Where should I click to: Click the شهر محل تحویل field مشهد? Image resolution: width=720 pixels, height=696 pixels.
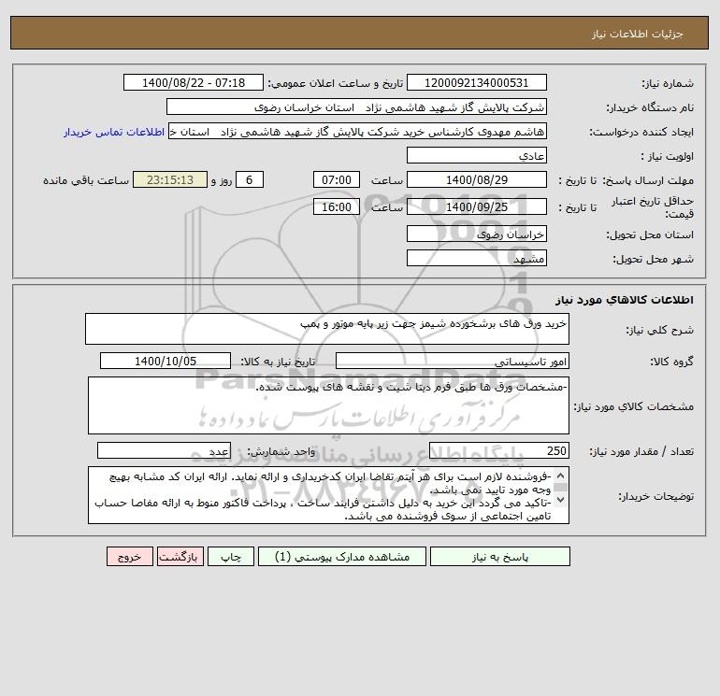coord(477,258)
